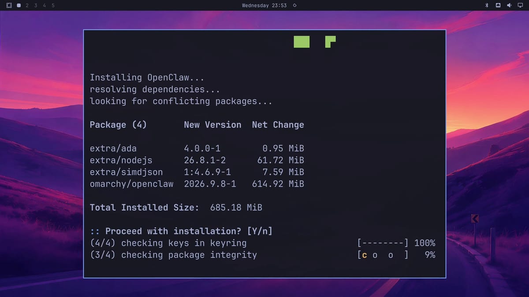The height and width of the screenshot is (297, 529).
Task: Switch to workspace 4
Action: pyautogui.click(x=44, y=5)
